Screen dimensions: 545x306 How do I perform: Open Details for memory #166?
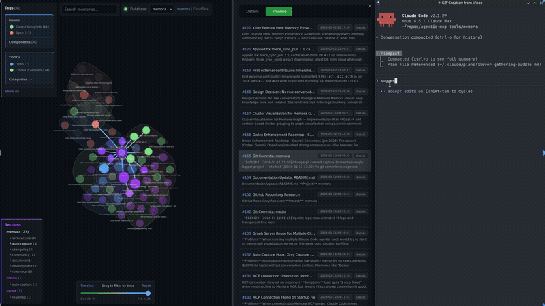pos(361,135)
